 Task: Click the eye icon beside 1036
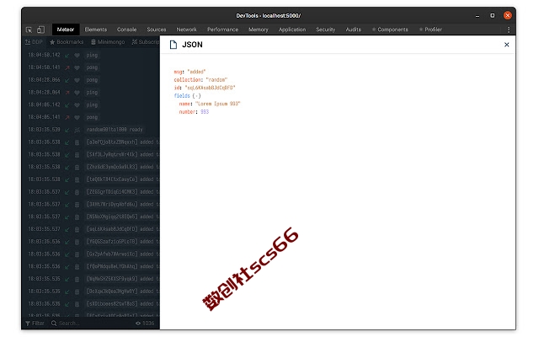point(138,324)
